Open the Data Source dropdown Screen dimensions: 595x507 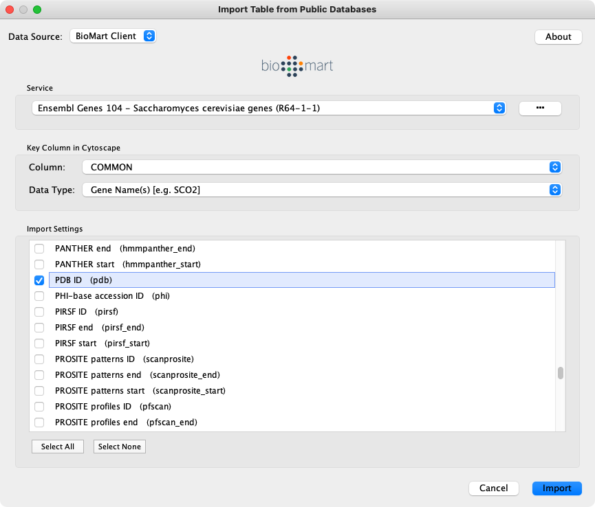point(113,36)
